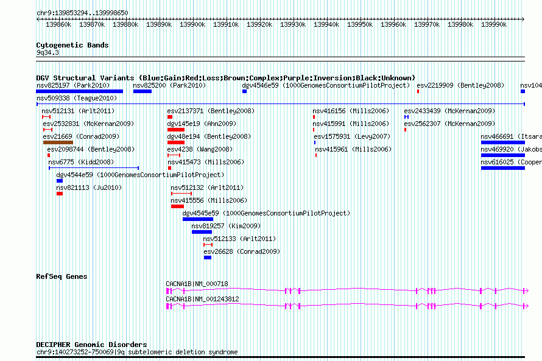This screenshot has height=361, width=542.
Task: Select the nsv825200 (Park2010) variant label
Action: 169,85
